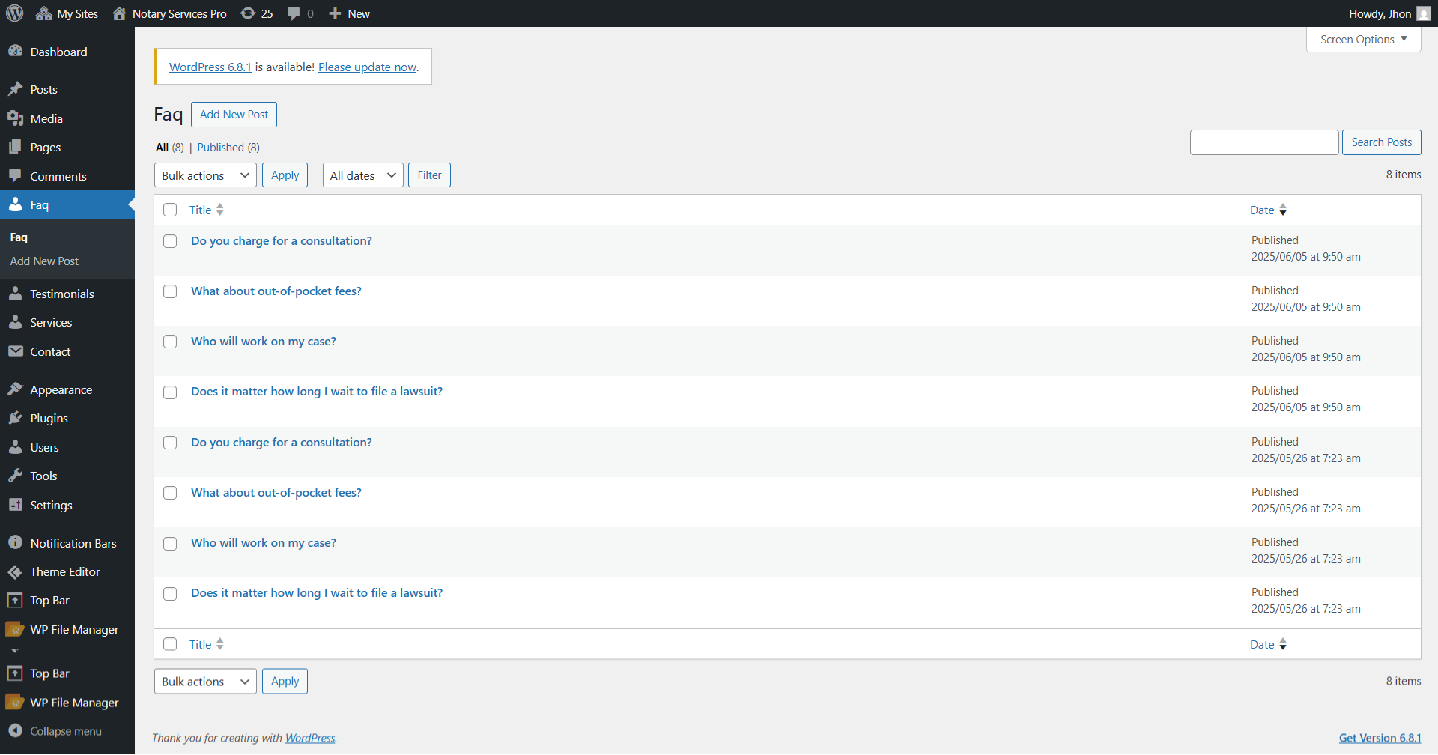
Task: Focus the search posts input field
Action: coord(1264,142)
